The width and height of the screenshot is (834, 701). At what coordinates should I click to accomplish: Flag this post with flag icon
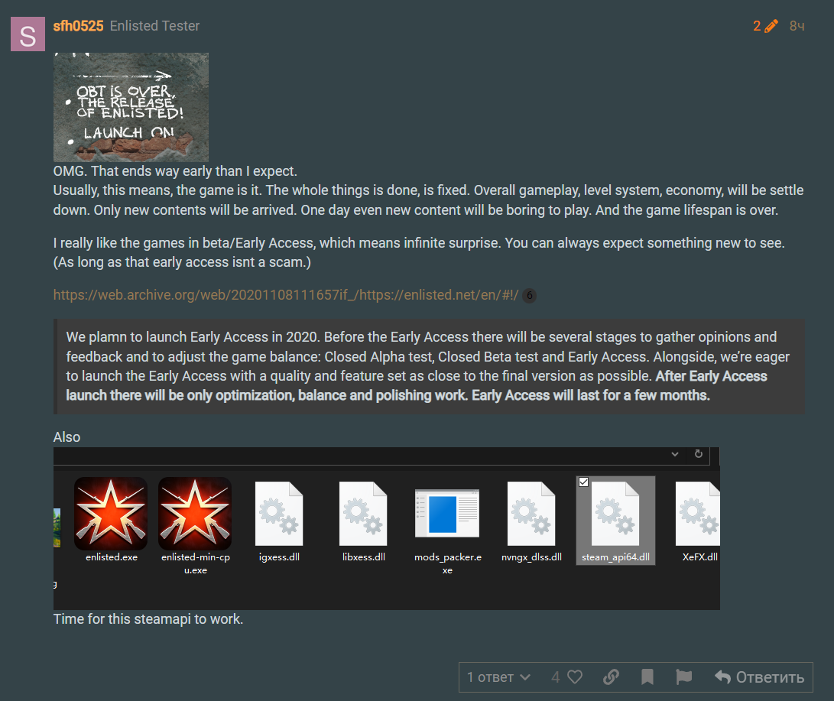coord(683,677)
